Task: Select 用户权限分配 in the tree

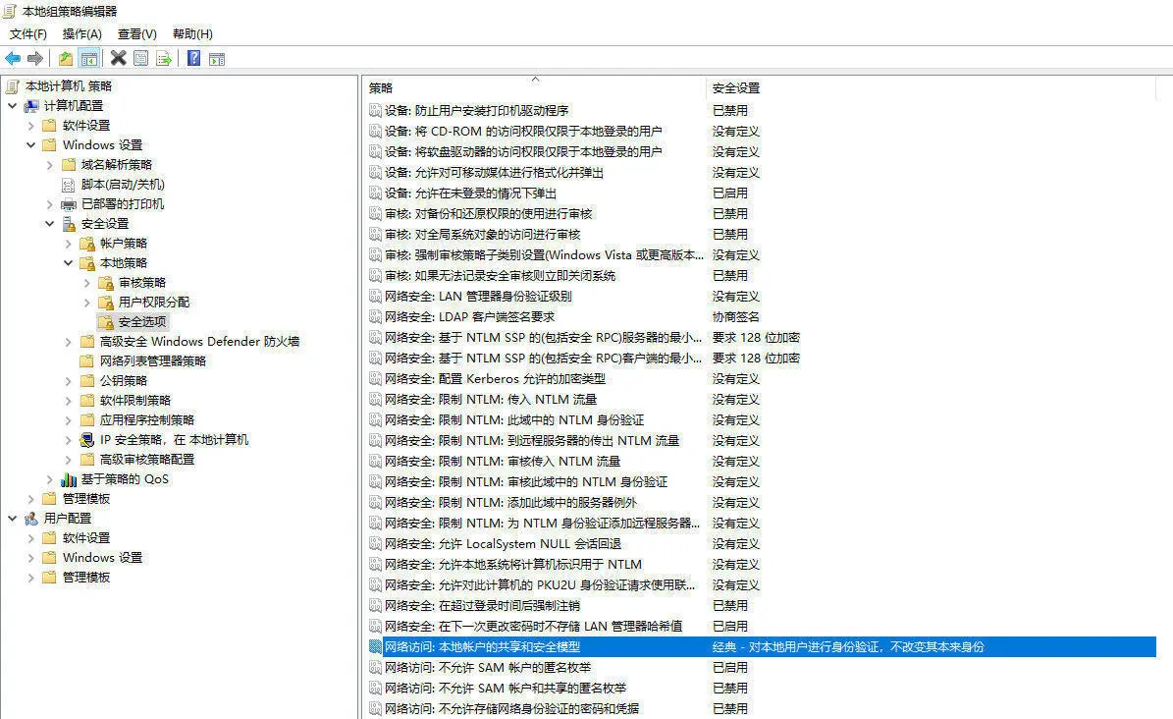Action: (154, 303)
